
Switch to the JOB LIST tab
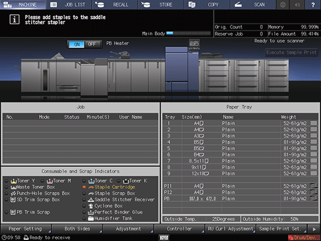pos(69,4)
